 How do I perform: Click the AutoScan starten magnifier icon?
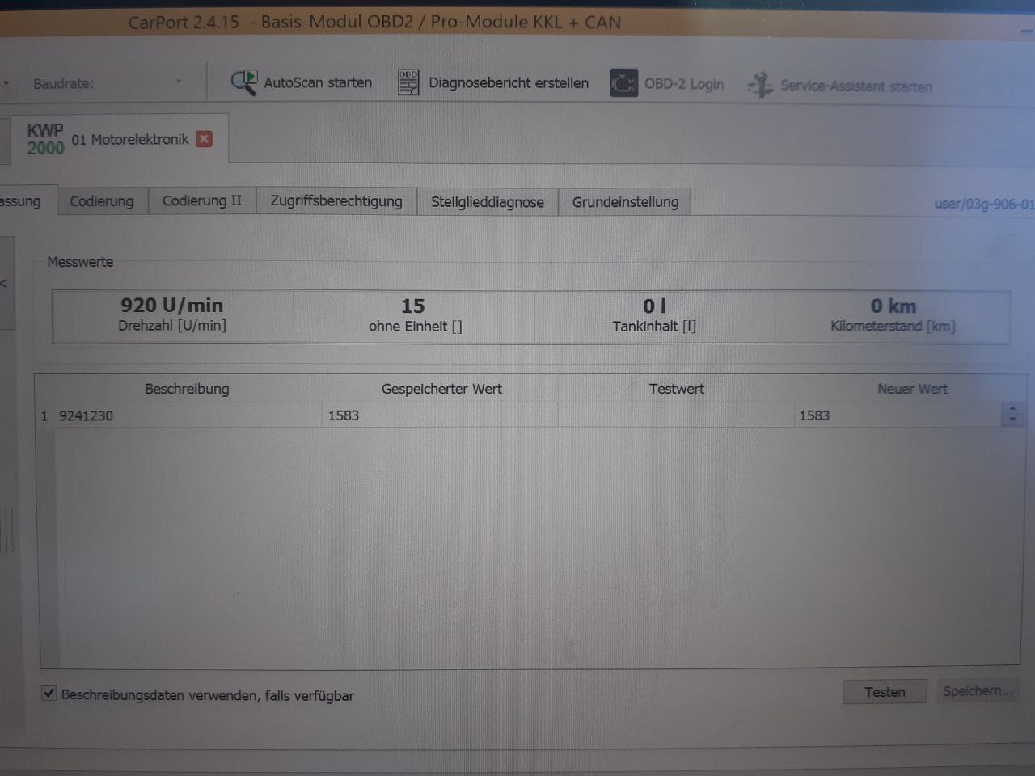243,82
